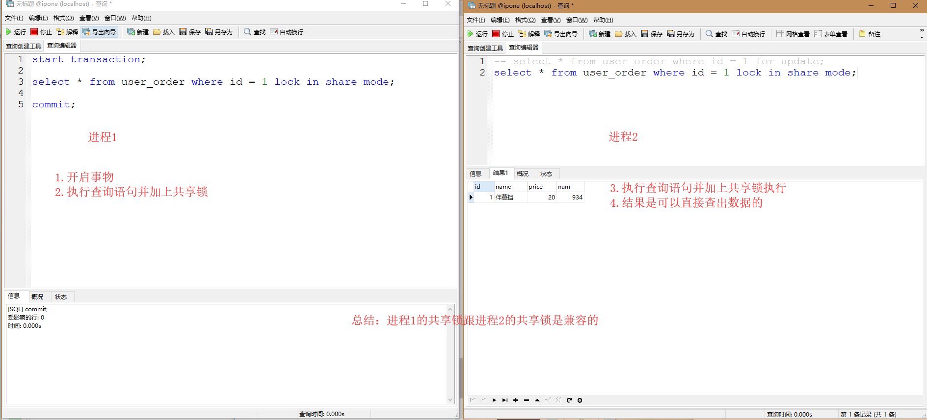Open Export Wizard (导出向导) in right window
Viewport: 927px width, 420px height.
pyautogui.click(x=561, y=34)
